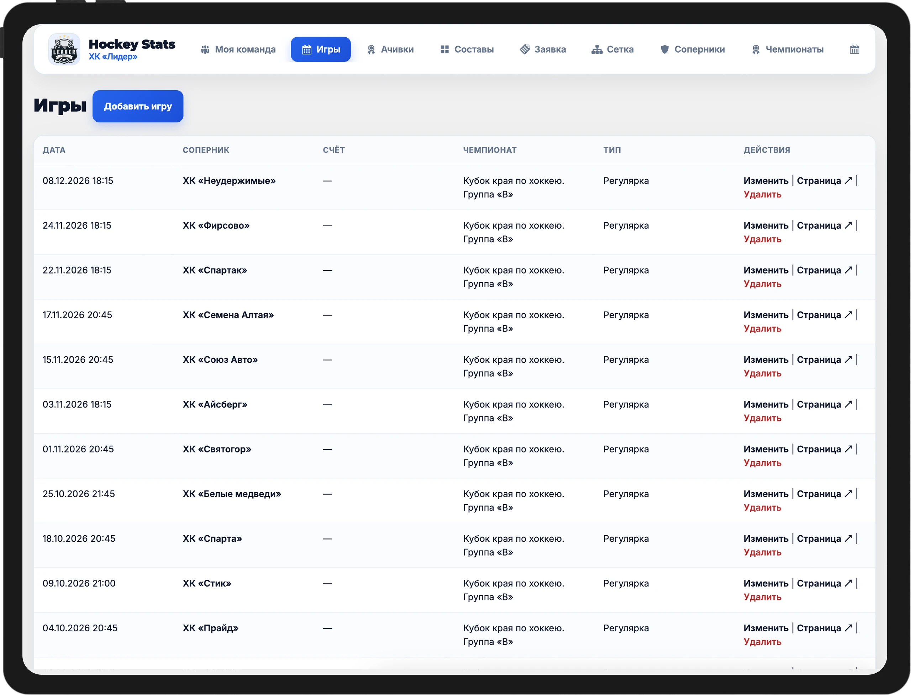911x695 pixels.
Task: Click the Добавить игру button
Action: (x=138, y=106)
